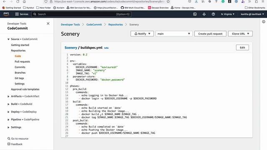
Task: Select Settings under Repositories
Action: [x=20, y=84]
